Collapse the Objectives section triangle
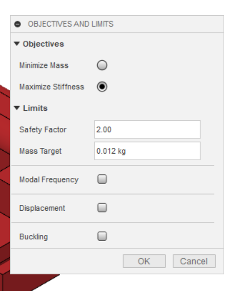 pos(17,44)
